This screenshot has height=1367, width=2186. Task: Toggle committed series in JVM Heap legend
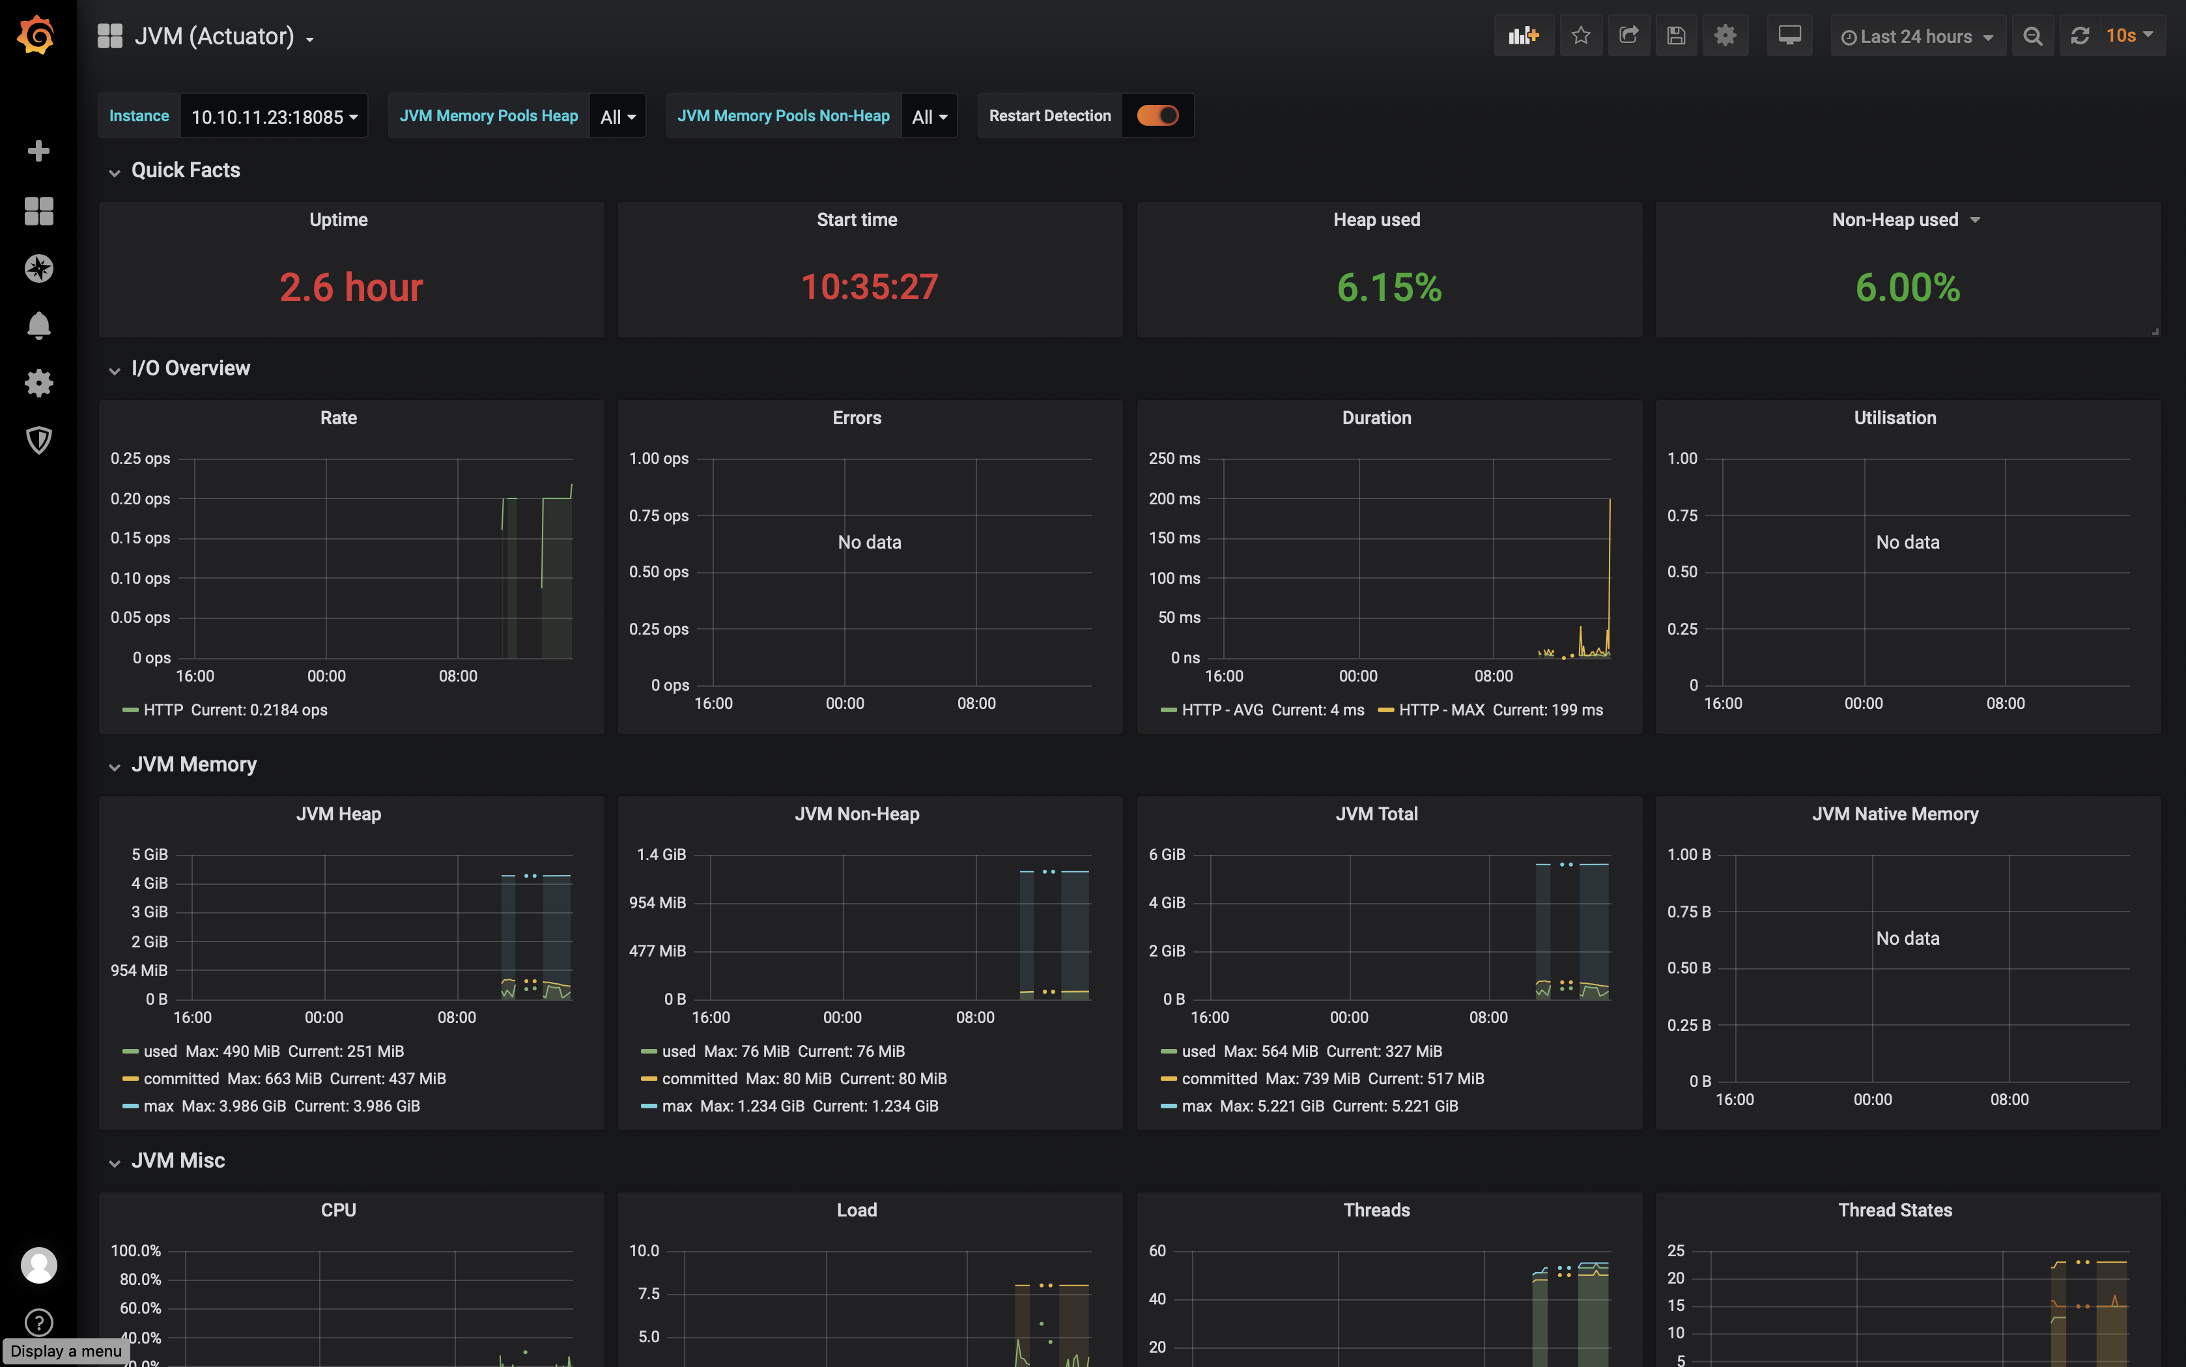click(x=180, y=1078)
